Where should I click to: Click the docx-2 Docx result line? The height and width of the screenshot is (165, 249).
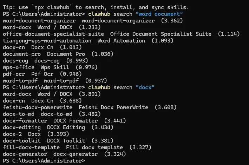pos(13,134)
